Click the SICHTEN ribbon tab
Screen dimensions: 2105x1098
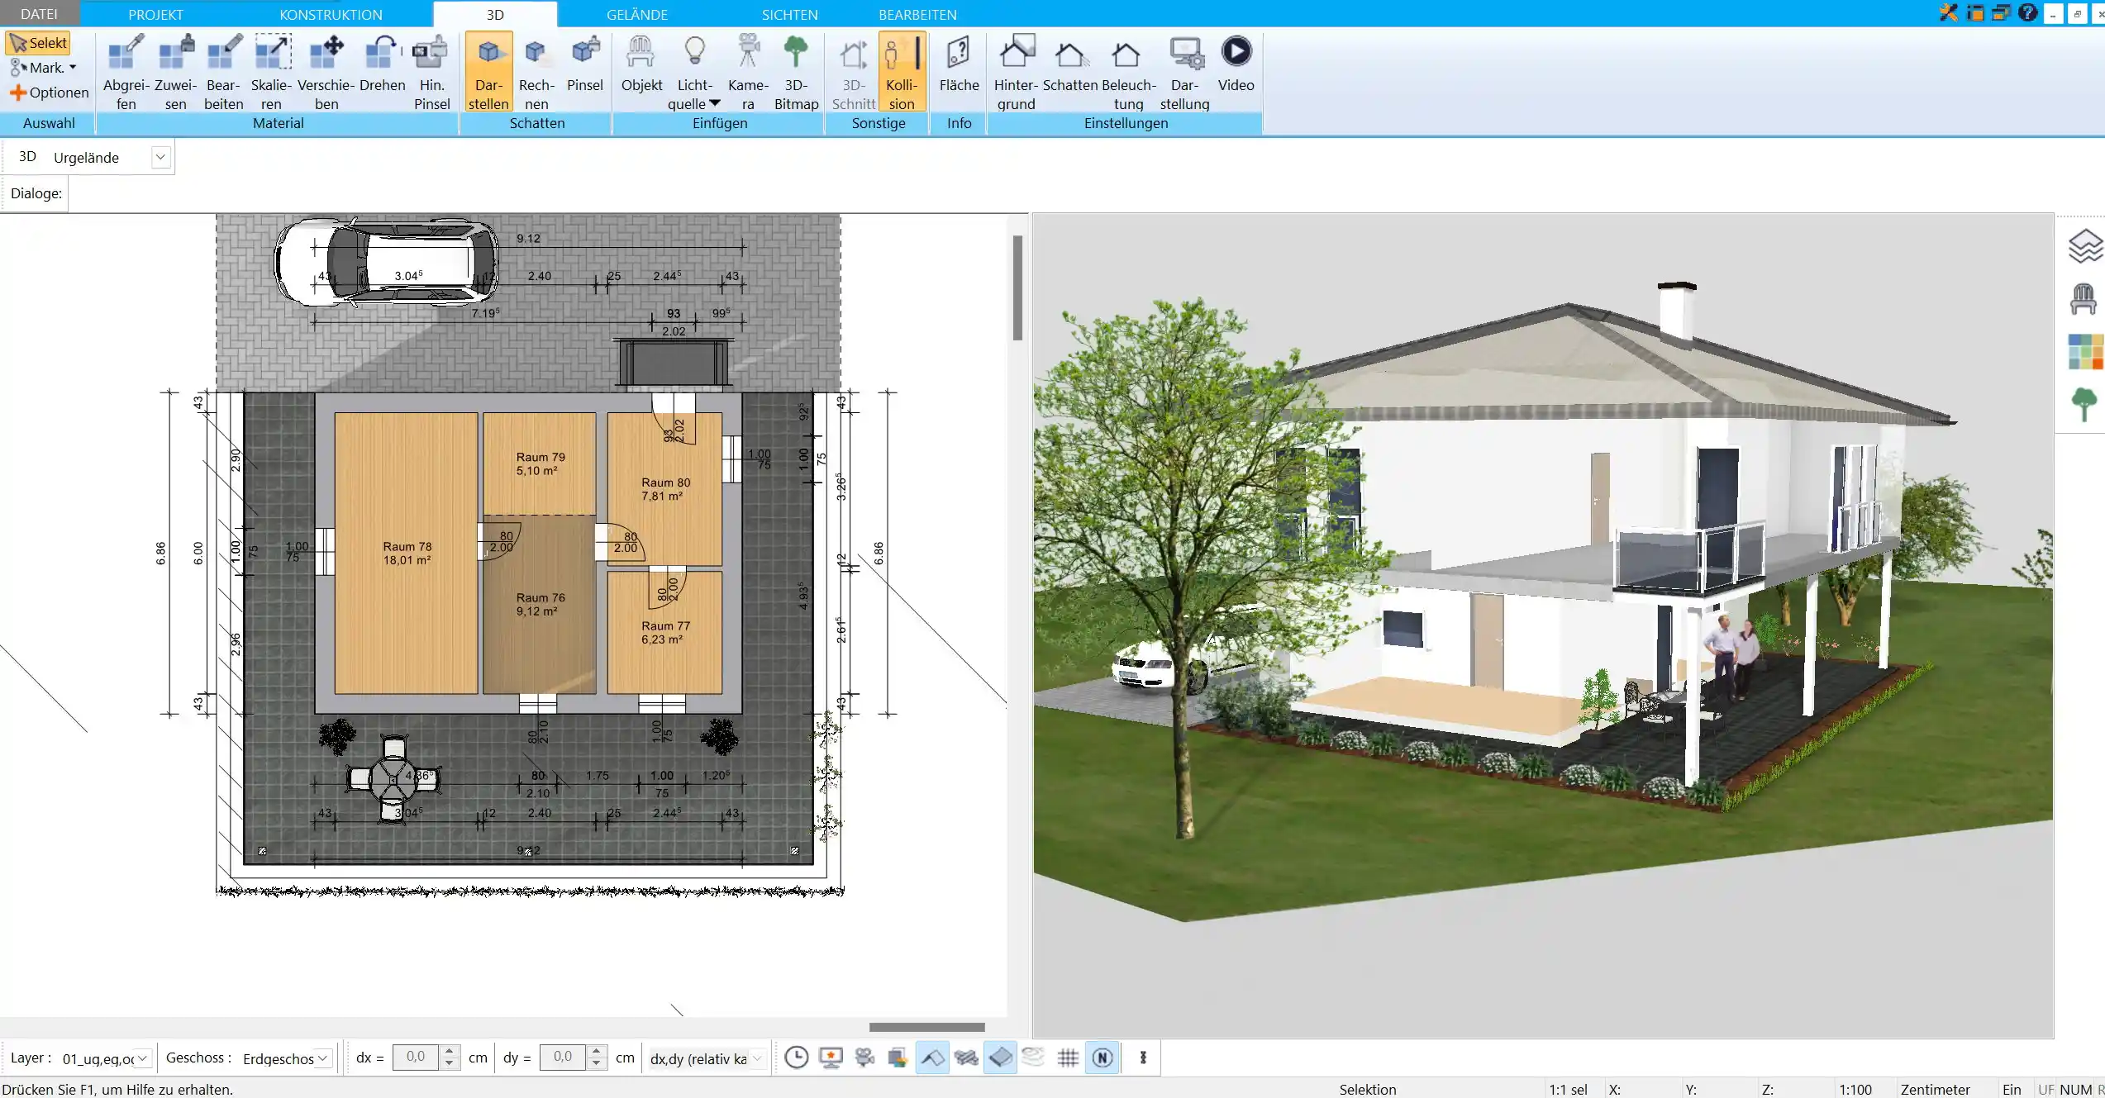(x=789, y=14)
